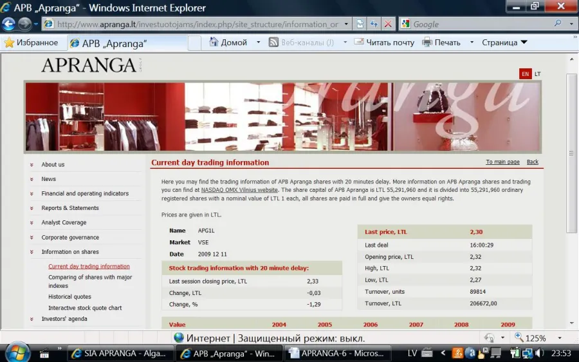Screen dimensions: 579x362
Task: Open Current day trading information link
Action: click(89, 266)
